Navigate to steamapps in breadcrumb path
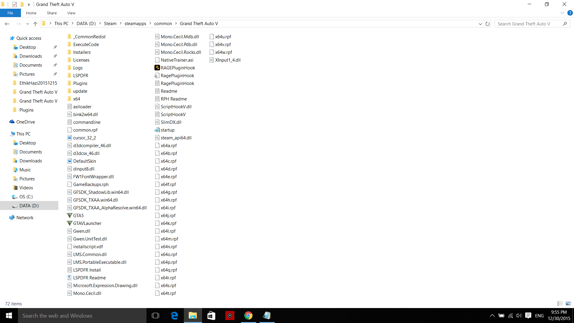Viewport: 574px width, 323px height. tap(135, 24)
